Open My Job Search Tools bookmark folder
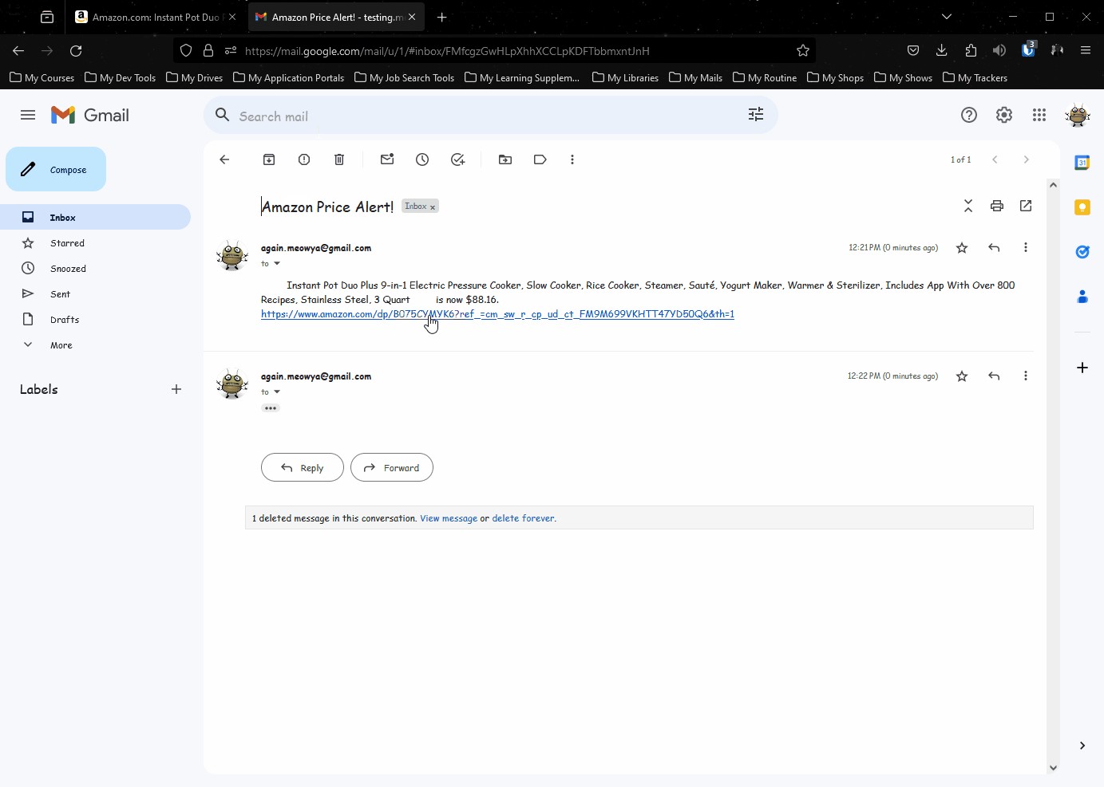This screenshot has width=1104, height=787. (x=404, y=77)
